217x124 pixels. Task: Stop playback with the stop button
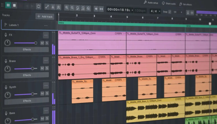(x=14, y=5)
